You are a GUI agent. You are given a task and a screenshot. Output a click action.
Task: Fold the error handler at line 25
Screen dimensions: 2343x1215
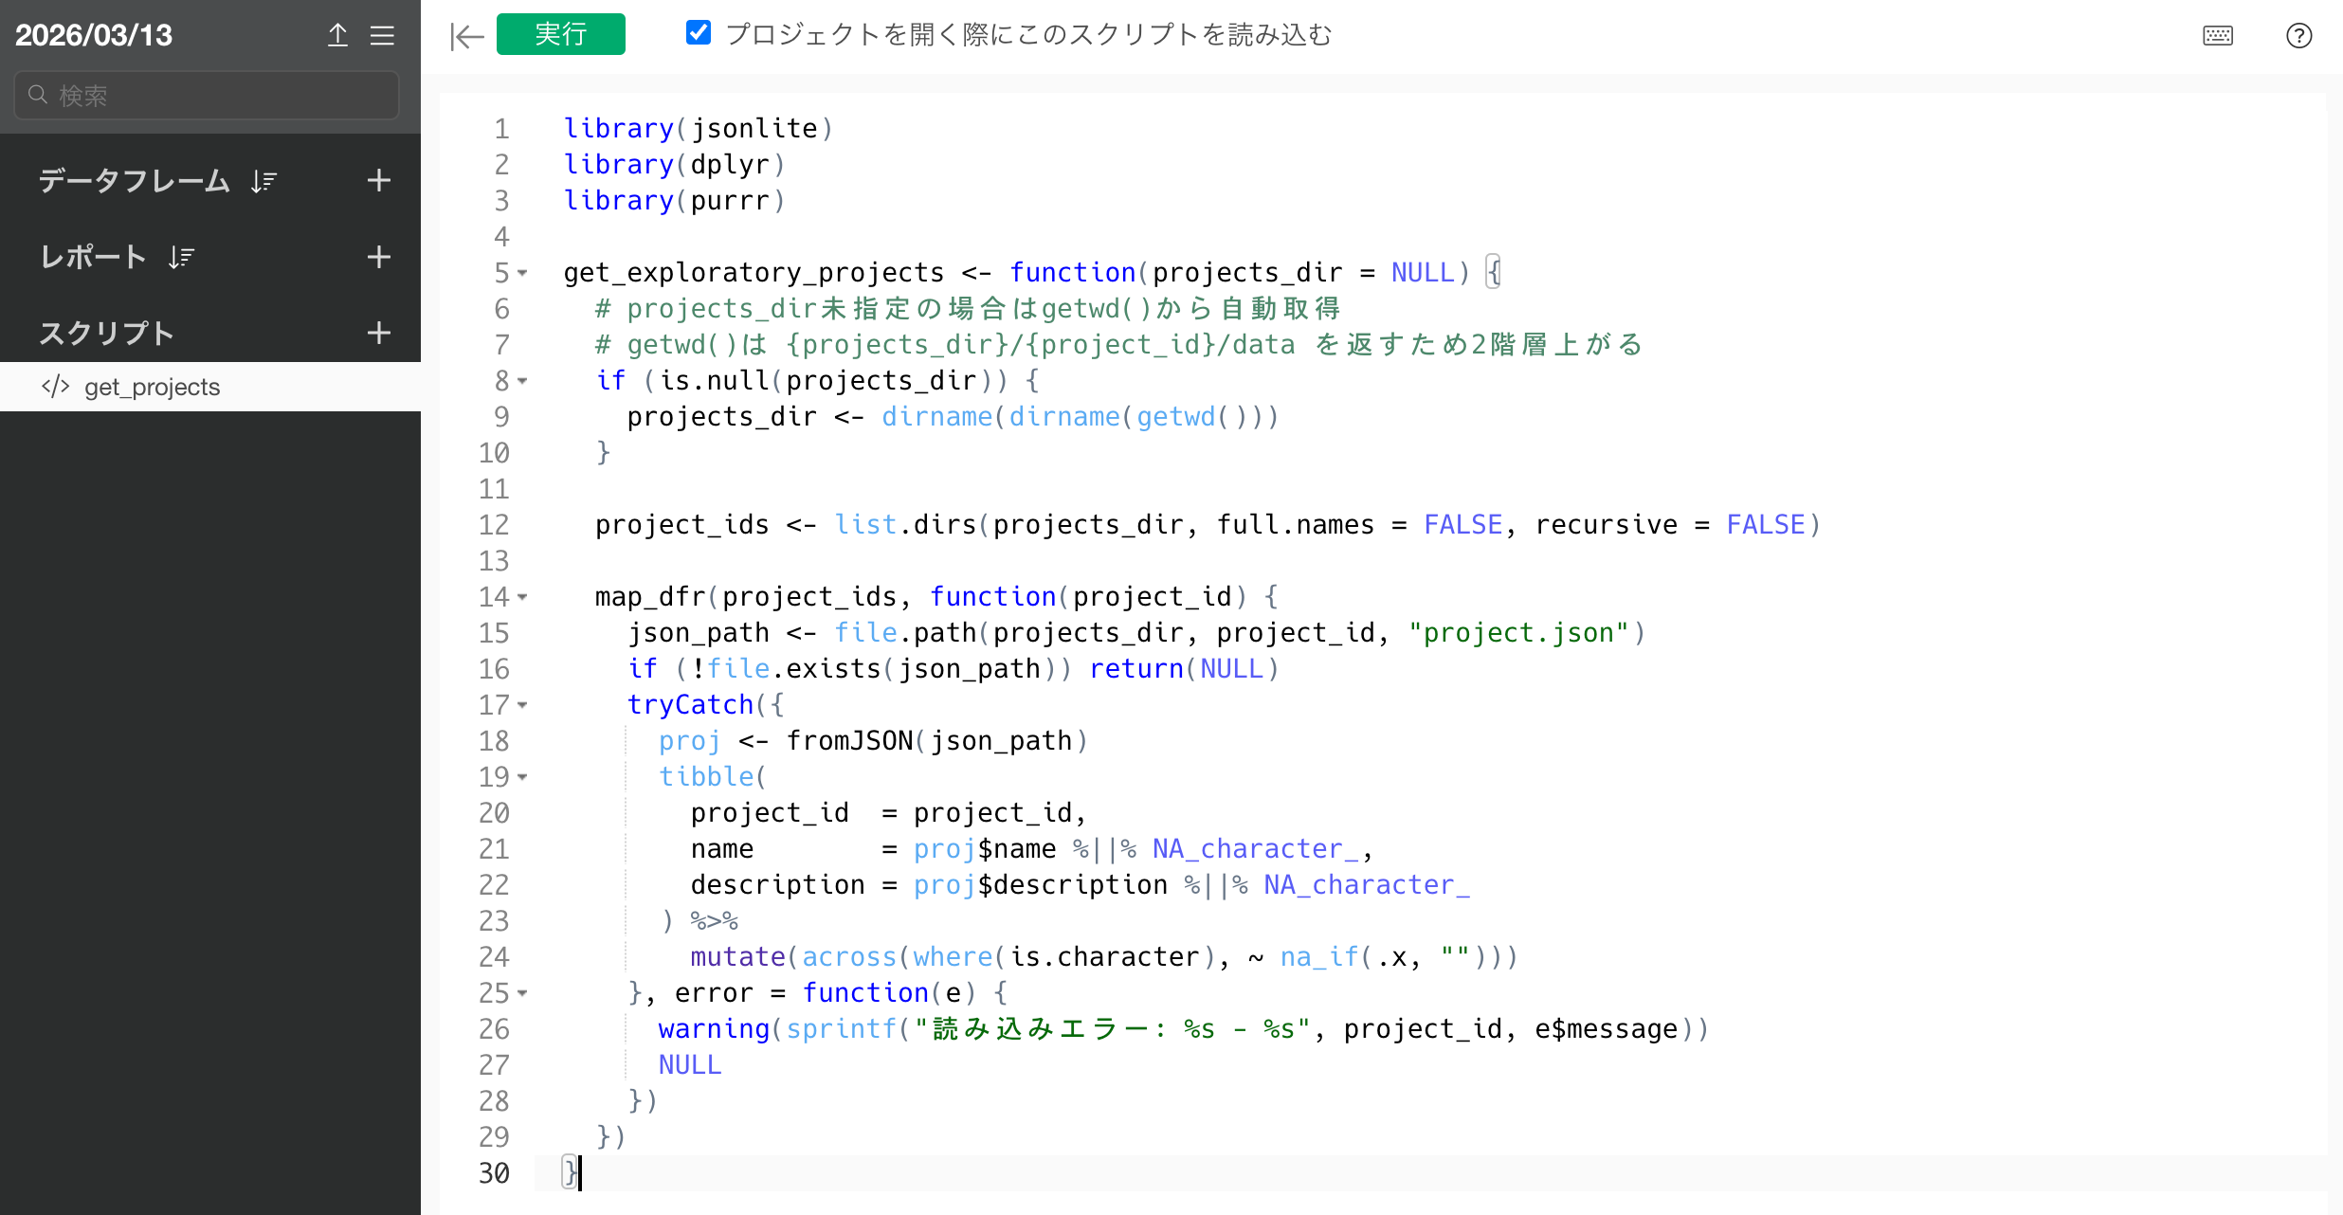522,994
